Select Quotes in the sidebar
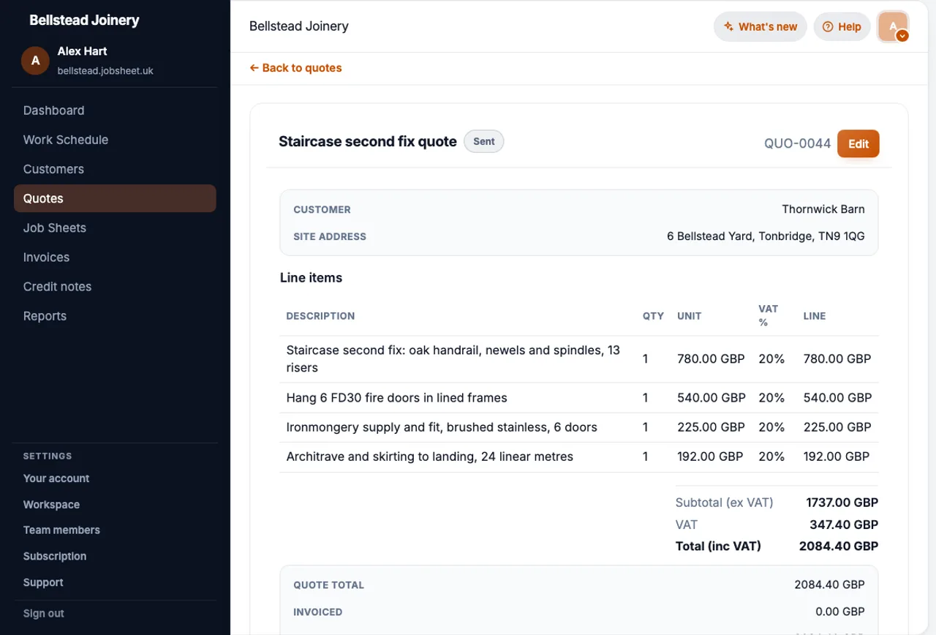936x635 pixels. [115, 198]
